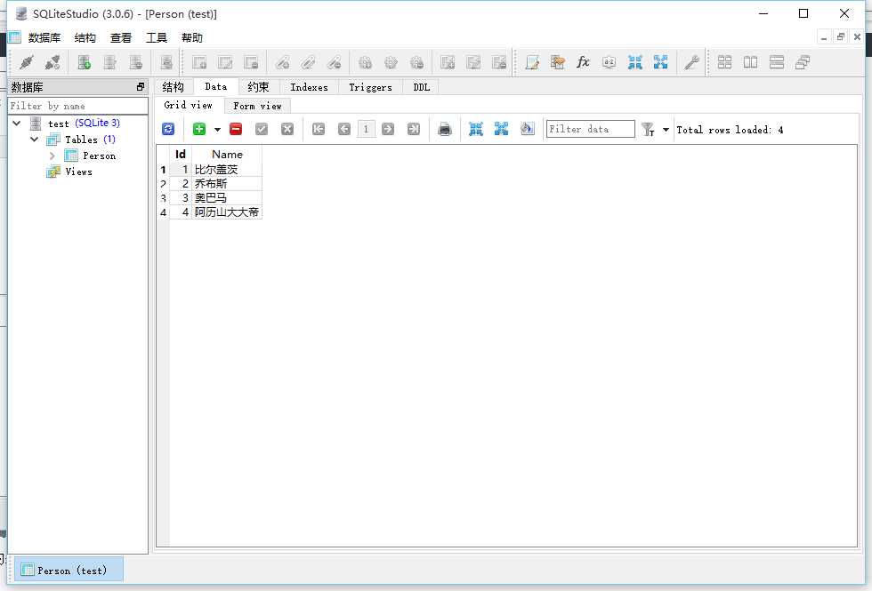The image size is (872, 591).
Task: Rollback changes with X icon
Action: click(x=287, y=130)
